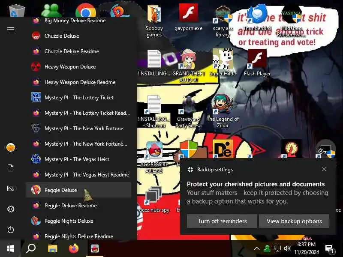The height and width of the screenshot is (257, 343).
Task: Click View backup options button
Action: tap(294, 221)
